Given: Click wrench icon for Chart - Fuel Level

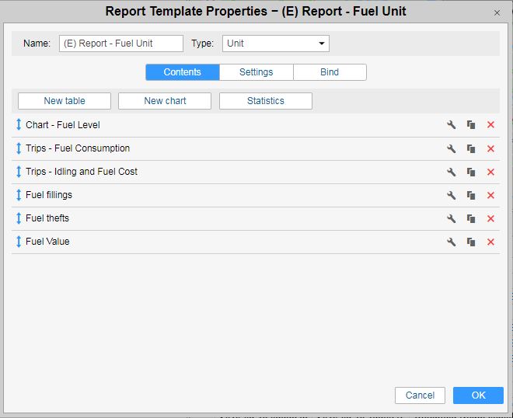Looking at the screenshot, I should 451,125.
